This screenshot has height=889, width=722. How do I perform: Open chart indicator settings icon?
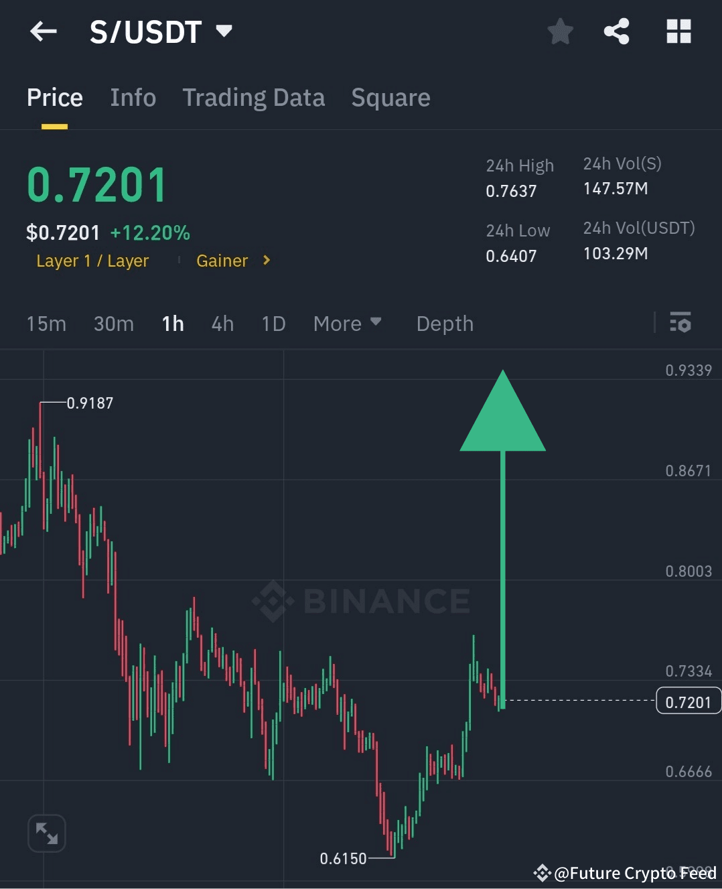click(x=680, y=324)
